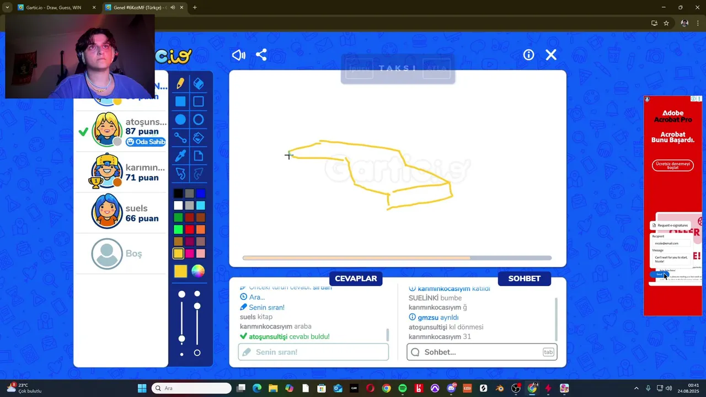Activate the eyedropper color picker tool
The image size is (706, 397).
pyautogui.click(x=180, y=156)
